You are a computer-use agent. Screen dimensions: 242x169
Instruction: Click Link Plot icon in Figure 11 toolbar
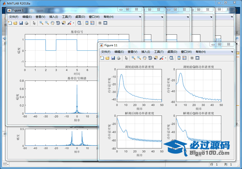click(x=171, y=58)
